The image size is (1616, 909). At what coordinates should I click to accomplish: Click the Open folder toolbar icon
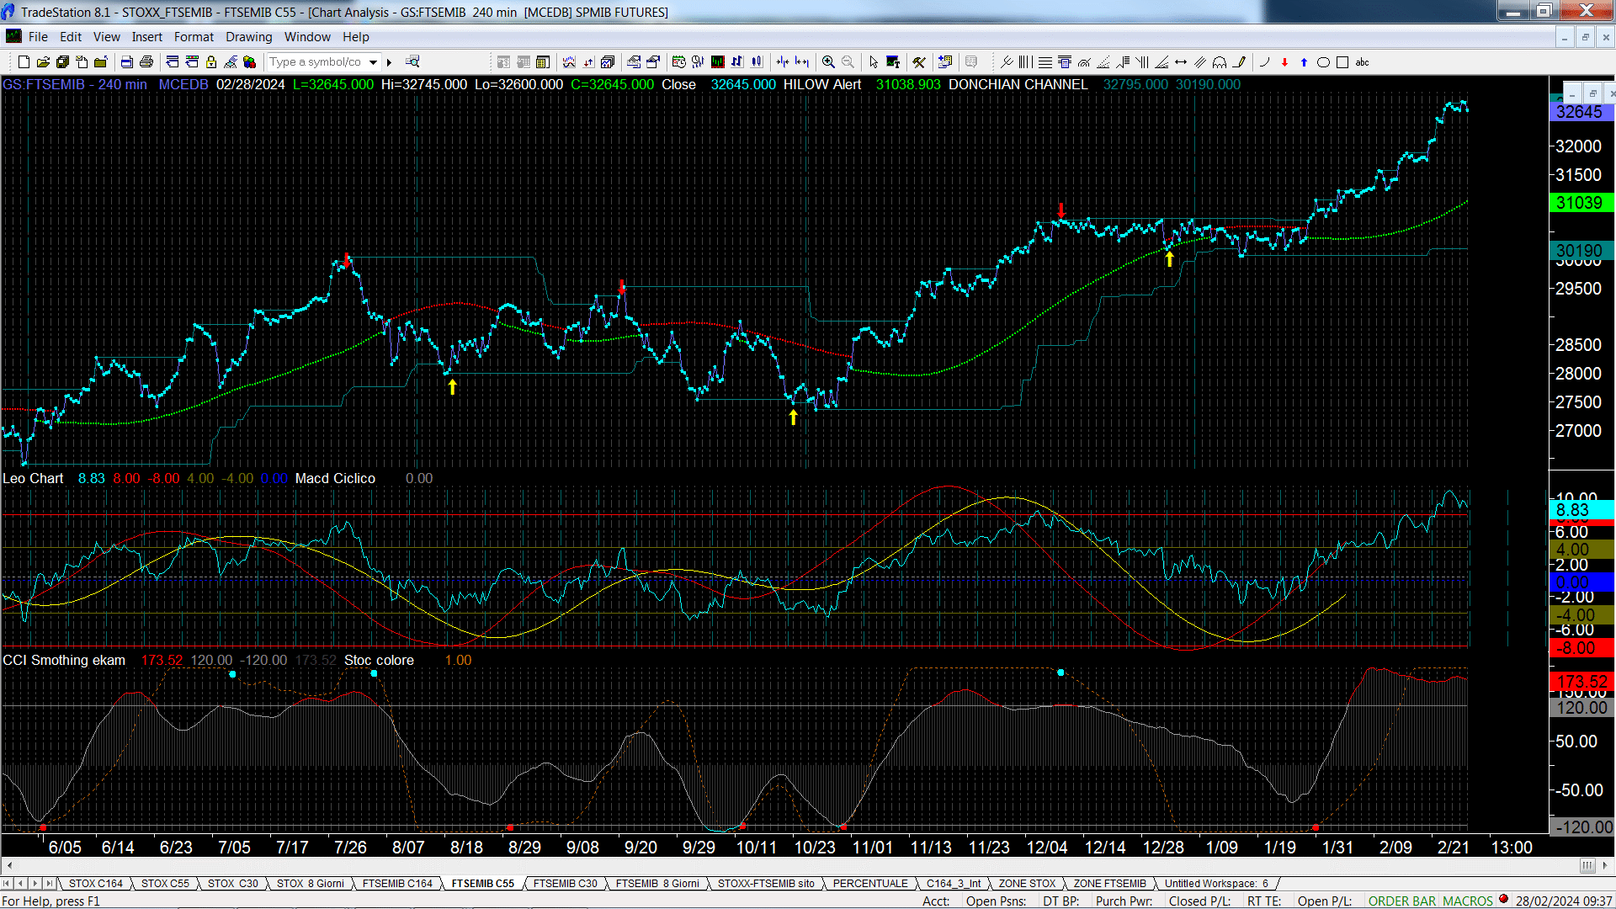(x=43, y=62)
